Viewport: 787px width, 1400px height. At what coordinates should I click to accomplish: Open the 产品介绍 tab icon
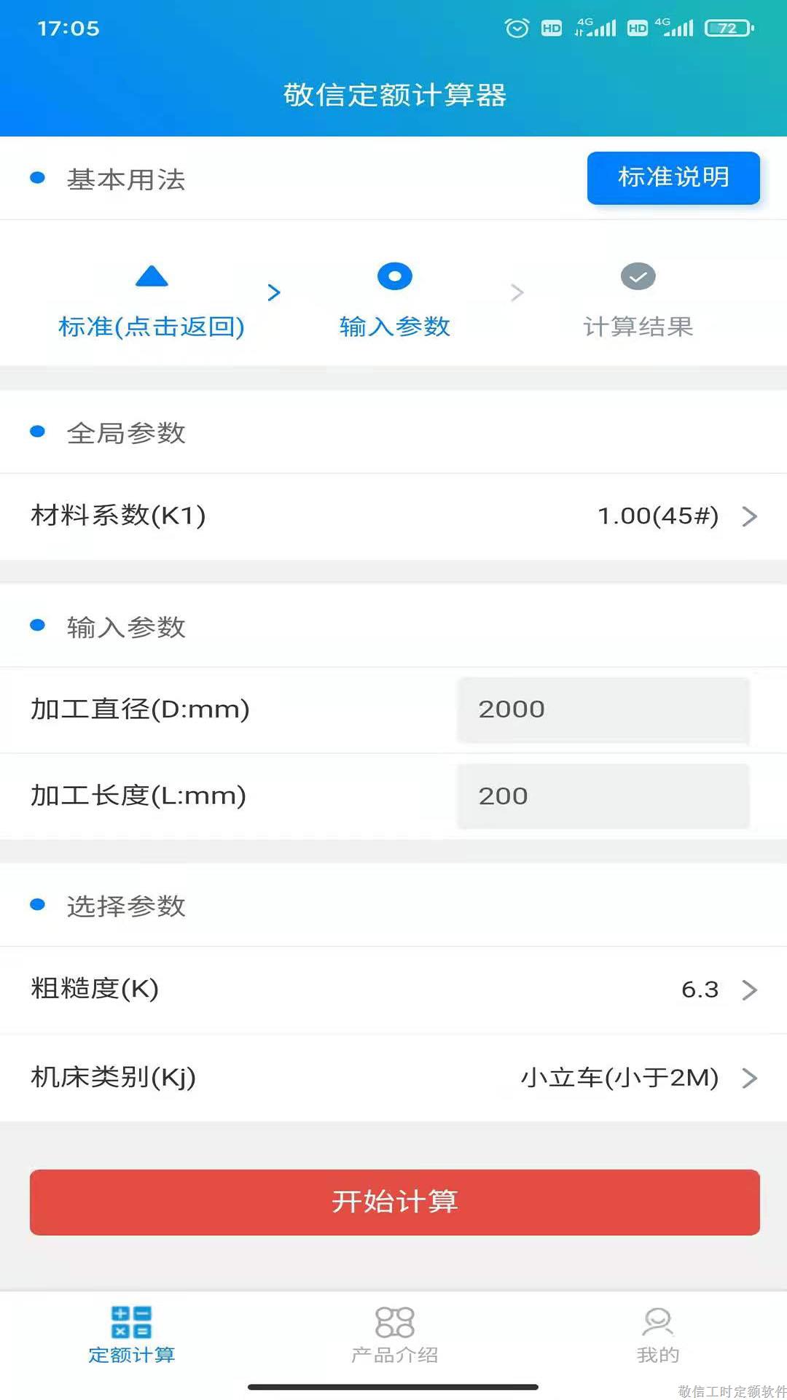pyautogui.click(x=394, y=1322)
